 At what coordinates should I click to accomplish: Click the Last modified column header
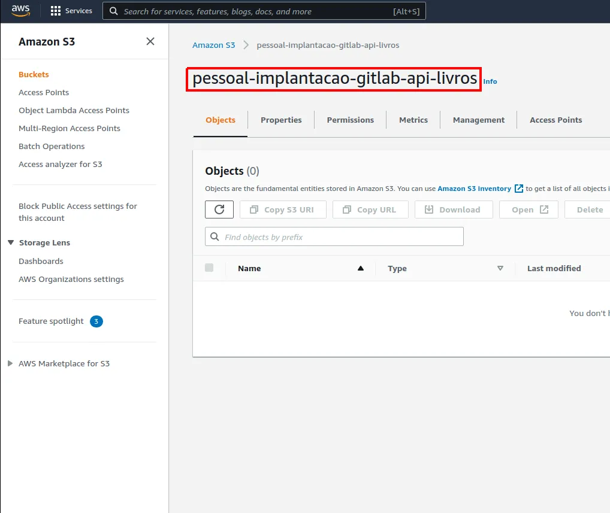[x=554, y=268]
